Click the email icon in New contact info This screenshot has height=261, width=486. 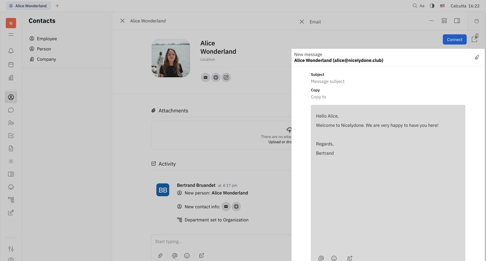click(226, 206)
